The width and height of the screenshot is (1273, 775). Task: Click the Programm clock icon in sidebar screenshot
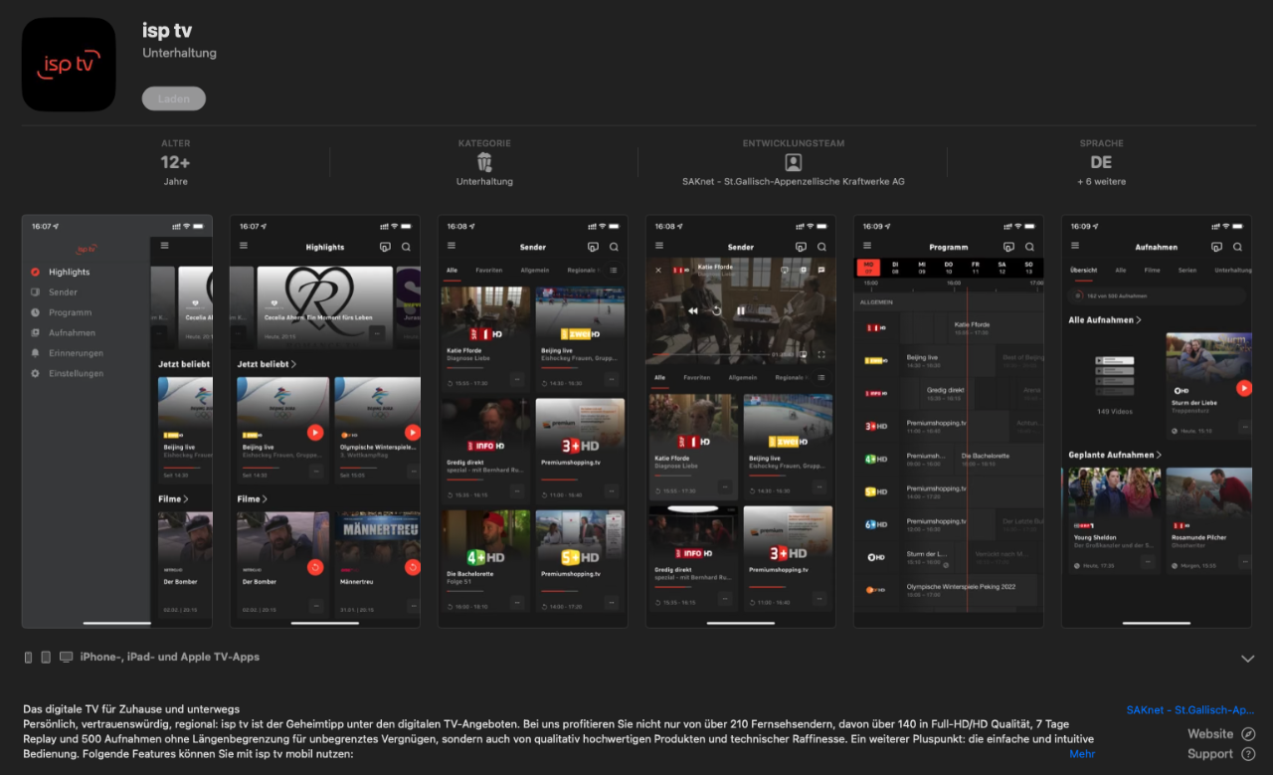tap(36, 312)
